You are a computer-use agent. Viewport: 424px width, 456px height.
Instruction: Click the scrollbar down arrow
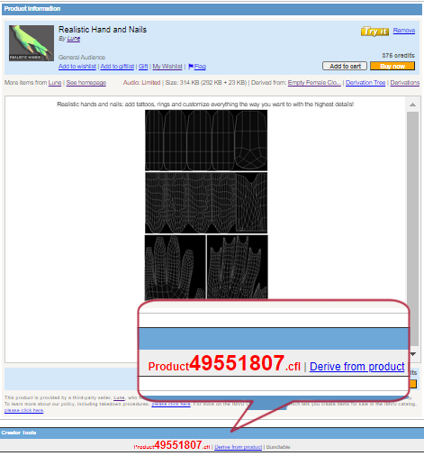[x=413, y=354]
